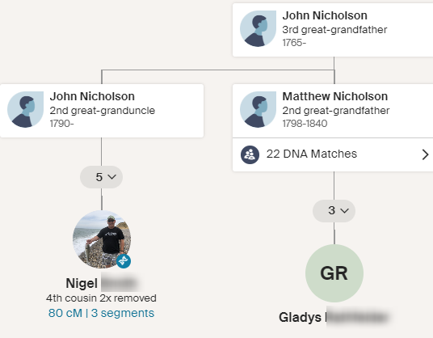
Task: Click the GR initials circle for Gladys
Action: coord(334,273)
